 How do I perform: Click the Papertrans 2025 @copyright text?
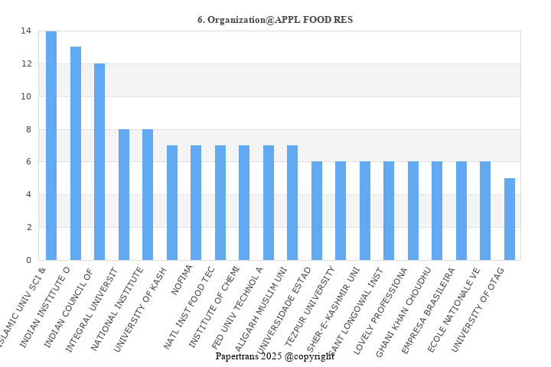(x=275, y=356)
